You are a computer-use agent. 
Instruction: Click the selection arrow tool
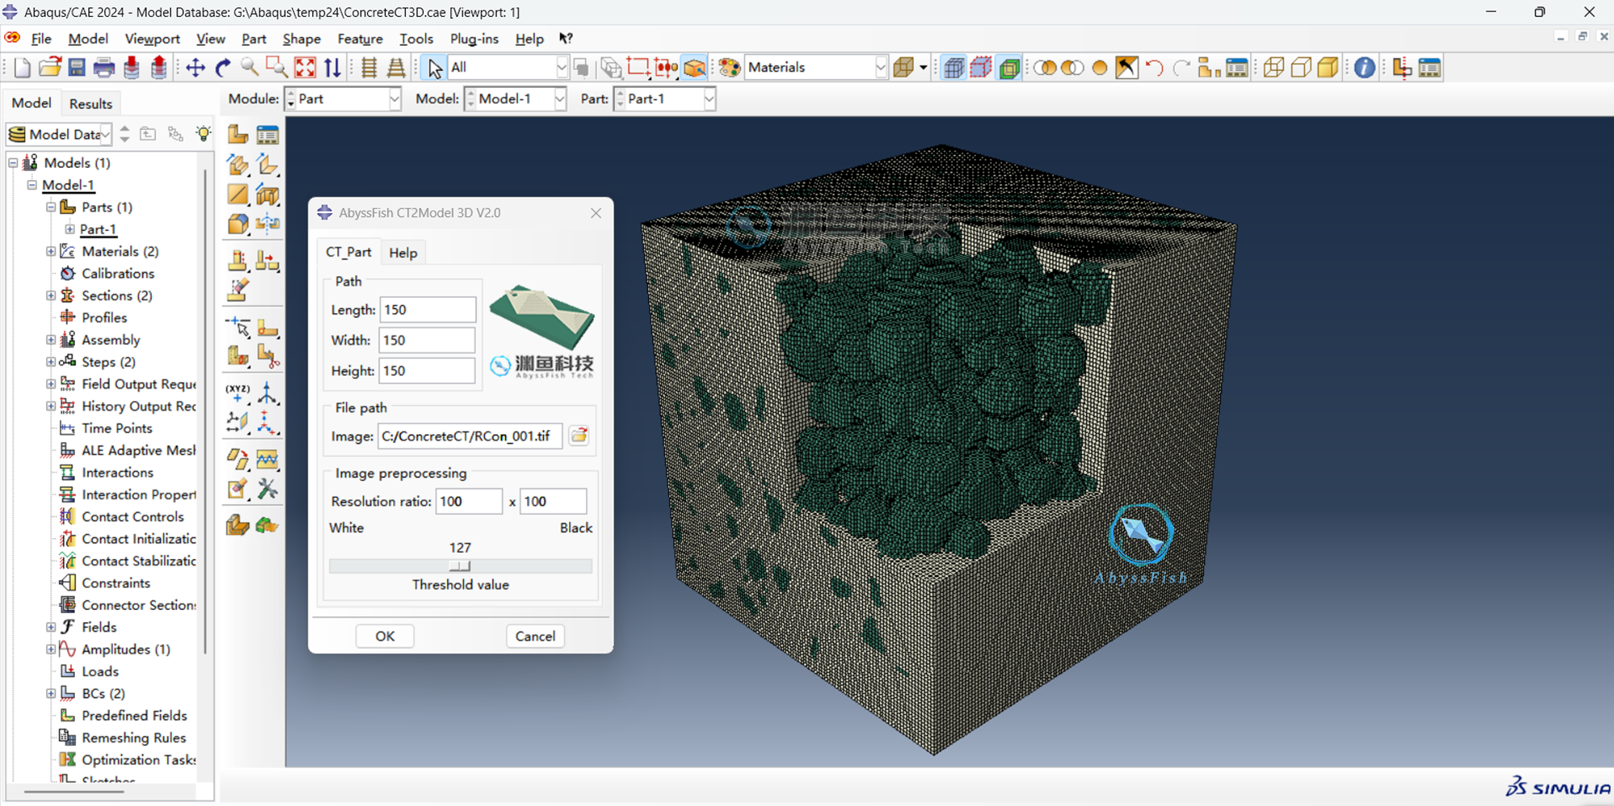click(x=435, y=68)
